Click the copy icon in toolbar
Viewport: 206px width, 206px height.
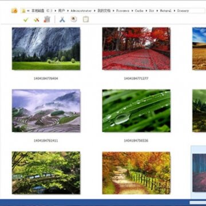74,19
